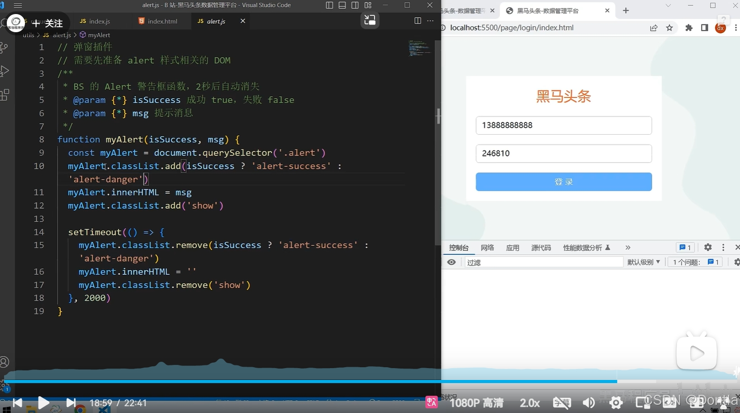Open DevTools issues badge showing 1
Image resolution: width=740 pixels, height=413 pixels.
pos(685,248)
